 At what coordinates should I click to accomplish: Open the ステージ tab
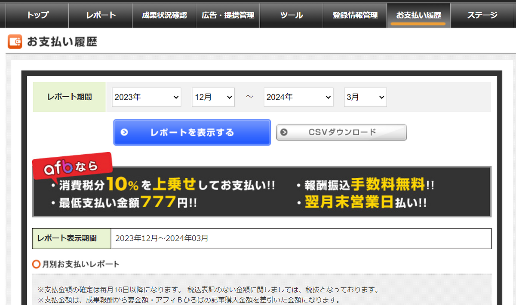click(482, 15)
